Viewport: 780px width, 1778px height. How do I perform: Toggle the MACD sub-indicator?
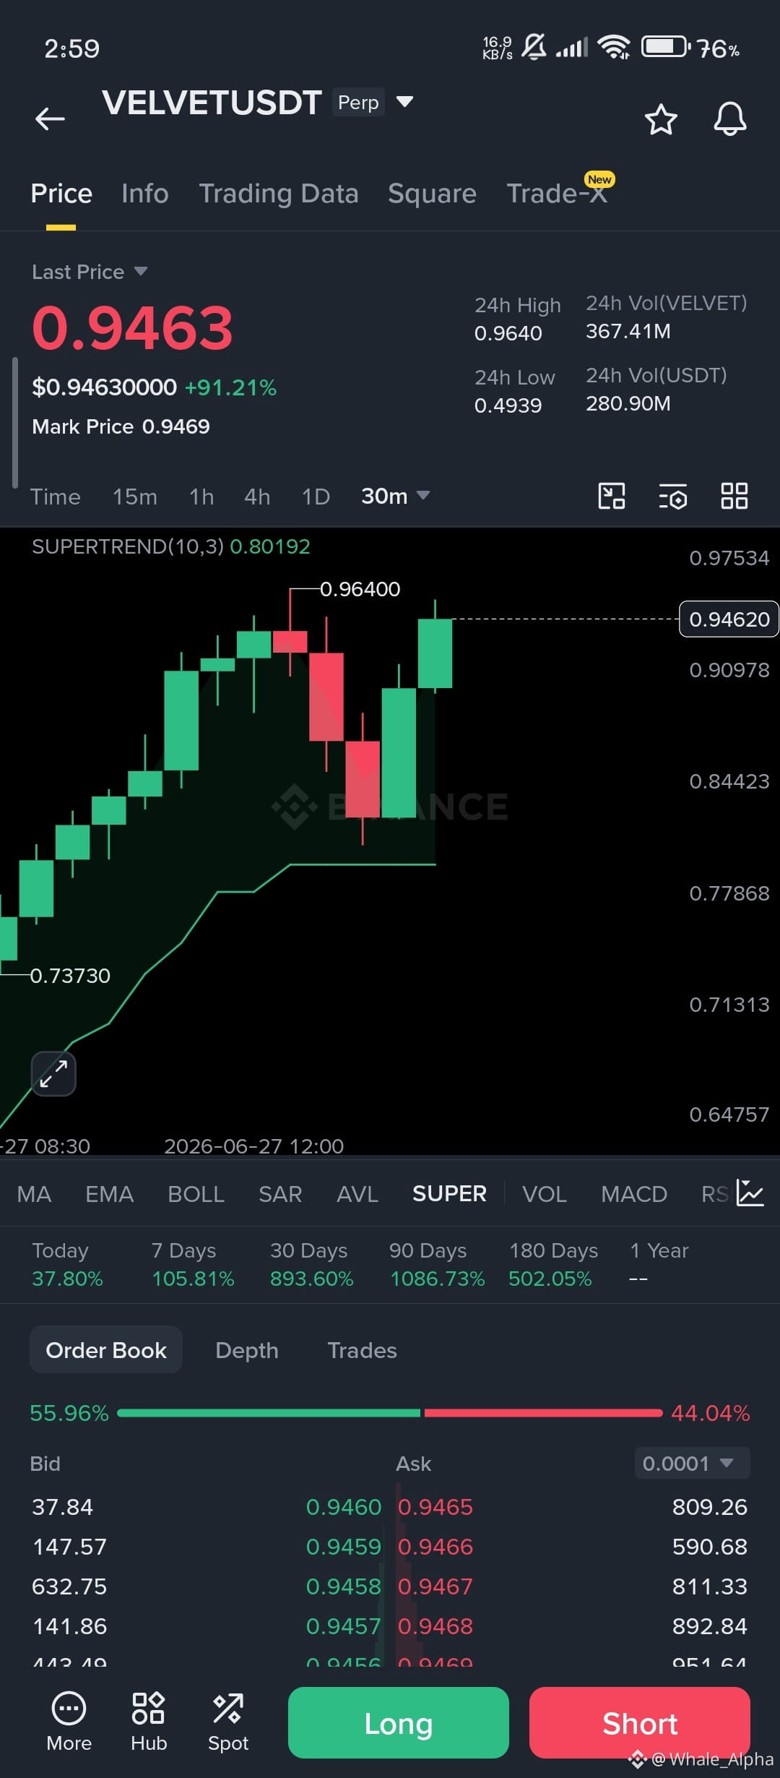coord(634,1194)
